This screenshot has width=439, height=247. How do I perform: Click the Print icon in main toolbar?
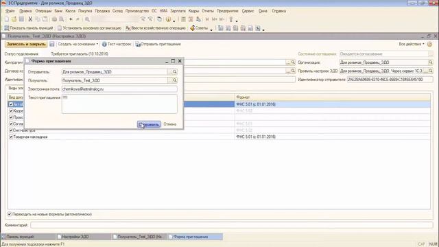54,19
